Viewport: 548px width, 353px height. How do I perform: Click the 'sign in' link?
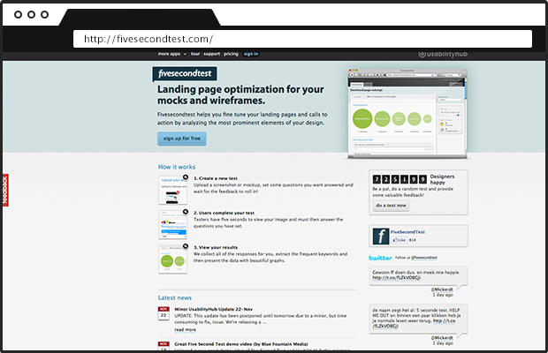(251, 54)
